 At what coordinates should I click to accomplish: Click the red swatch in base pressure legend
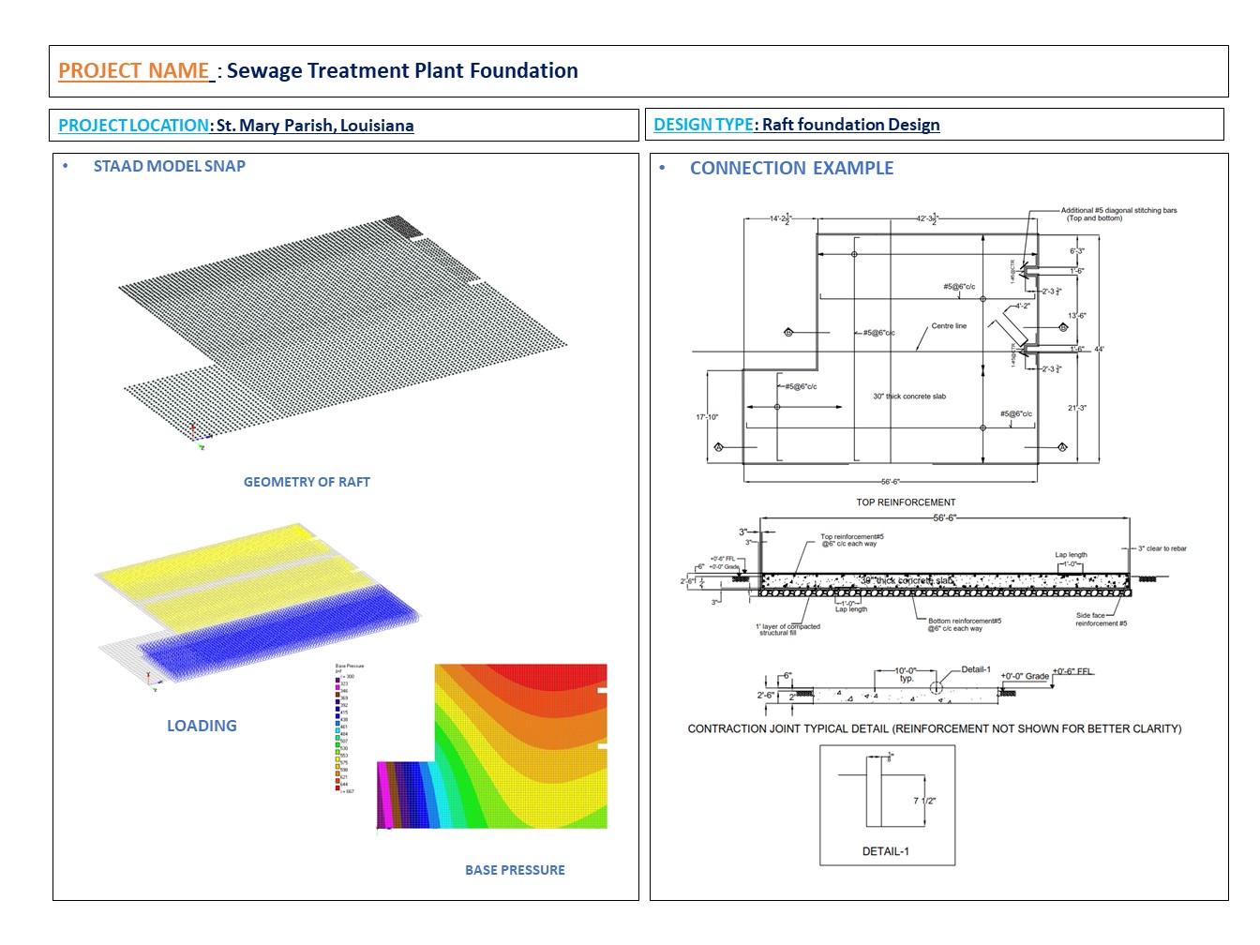(x=337, y=788)
